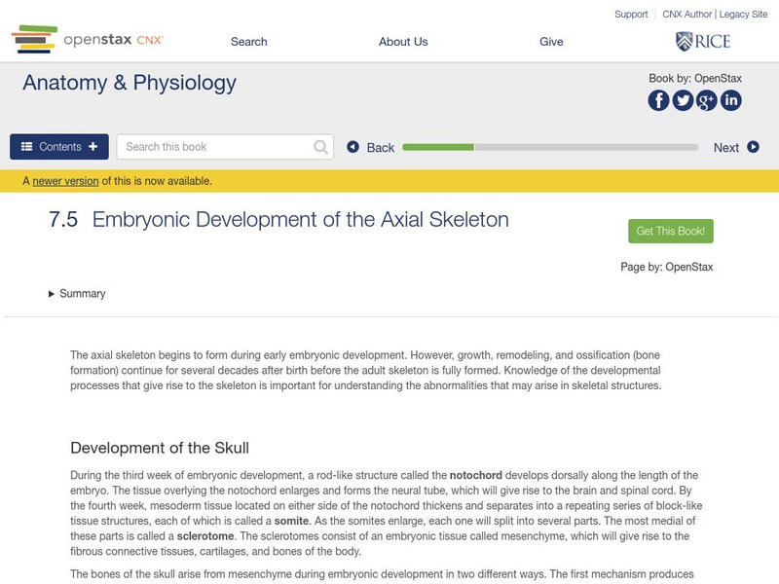Image resolution: width=779 pixels, height=584 pixels.
Task: Share the book on Twitter
Action: 683,100
